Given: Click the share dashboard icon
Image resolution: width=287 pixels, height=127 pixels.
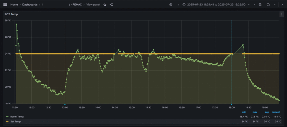Looking at the screenshot, I should click(111, 4).
